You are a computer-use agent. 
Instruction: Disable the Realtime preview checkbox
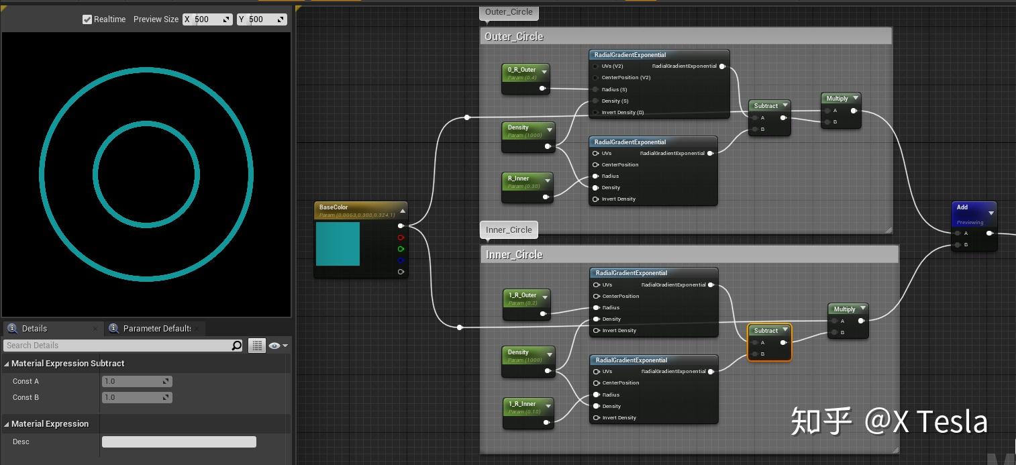pos(87,19)
